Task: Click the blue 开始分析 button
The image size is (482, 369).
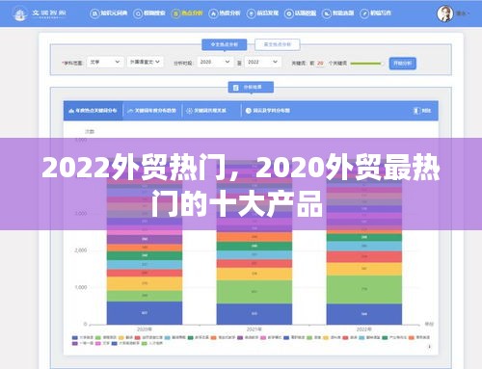Action: click(403, 64)
